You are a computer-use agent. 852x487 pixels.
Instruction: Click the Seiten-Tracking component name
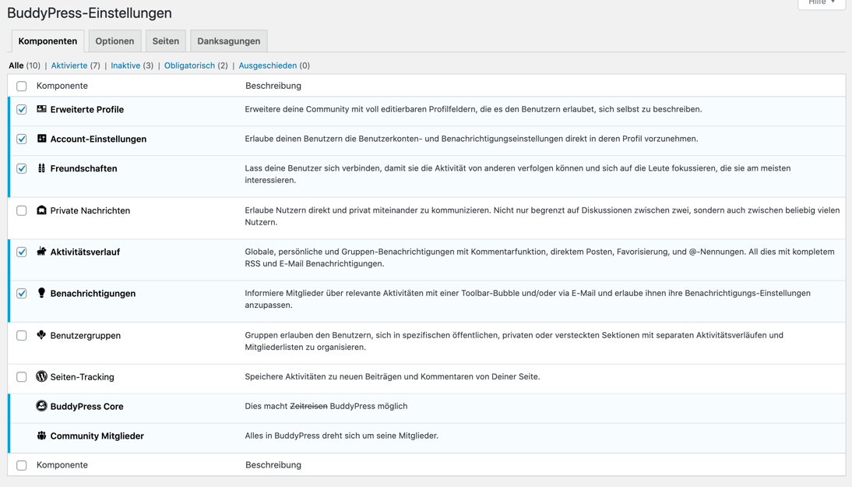tap(82, 376)
